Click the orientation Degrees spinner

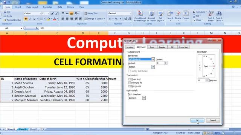tap(207, 80)
